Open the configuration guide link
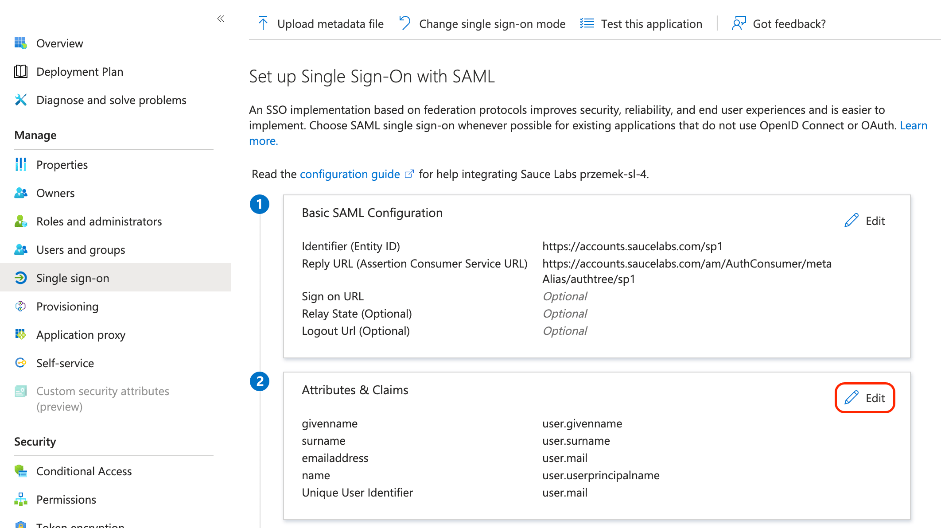 click(x=350, y=174)
